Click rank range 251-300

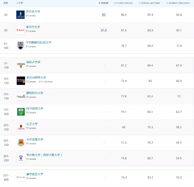(x=6, y=177)
